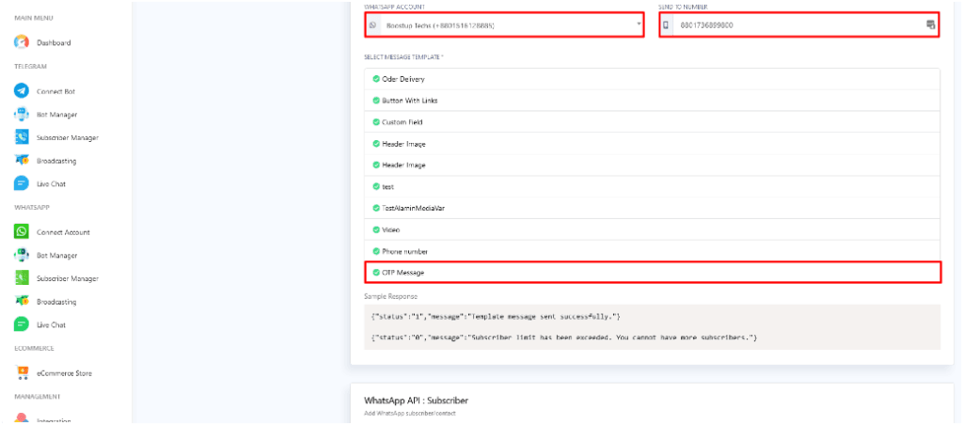Click the Telegram Connect Bot icon

point(22,90)
